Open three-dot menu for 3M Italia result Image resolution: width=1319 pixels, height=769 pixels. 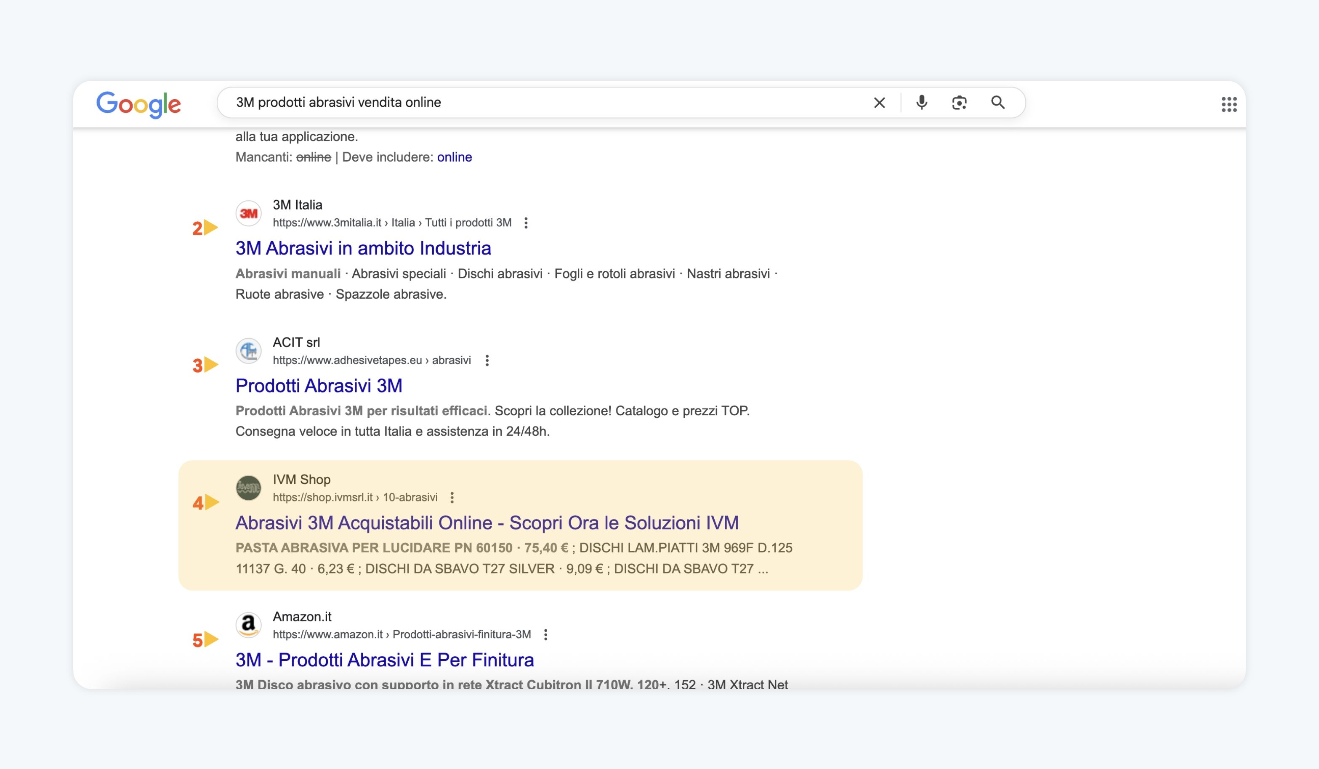526,223
